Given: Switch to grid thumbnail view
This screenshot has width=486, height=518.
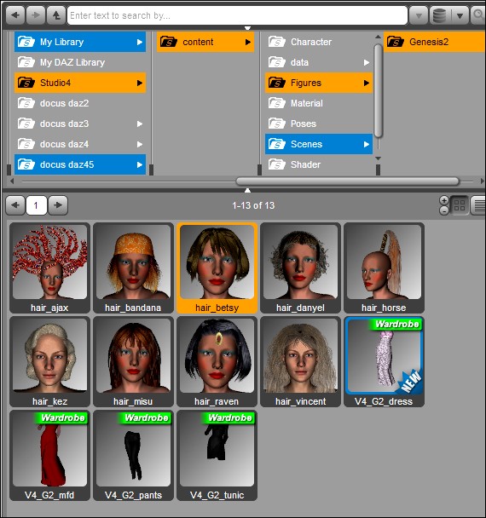Looking at the screenshot, I should pos(460,205).
